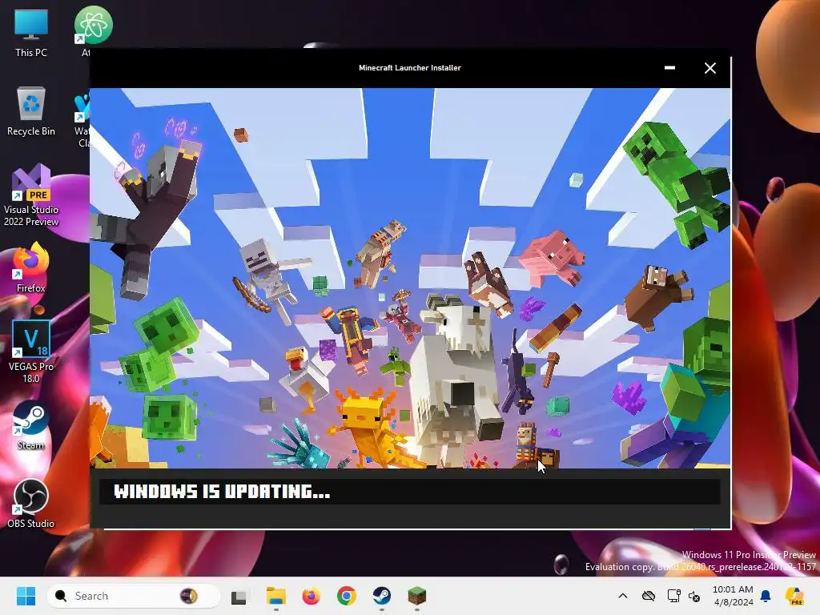The width and height of the screenshot is (820, 615).
Task: Click the 'Windows is updating...' status text
Action: pos(222,492)
